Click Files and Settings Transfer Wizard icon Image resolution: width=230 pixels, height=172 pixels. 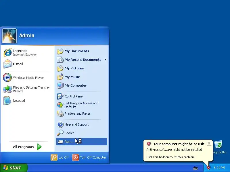pos(7,89)
